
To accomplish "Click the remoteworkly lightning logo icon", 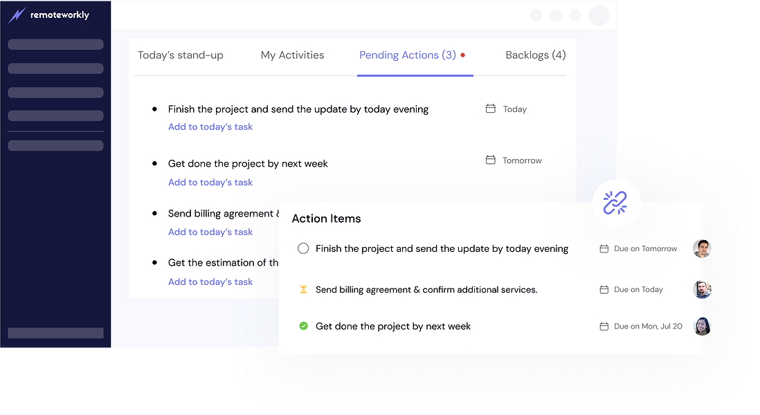I will [x=17, y=15].
